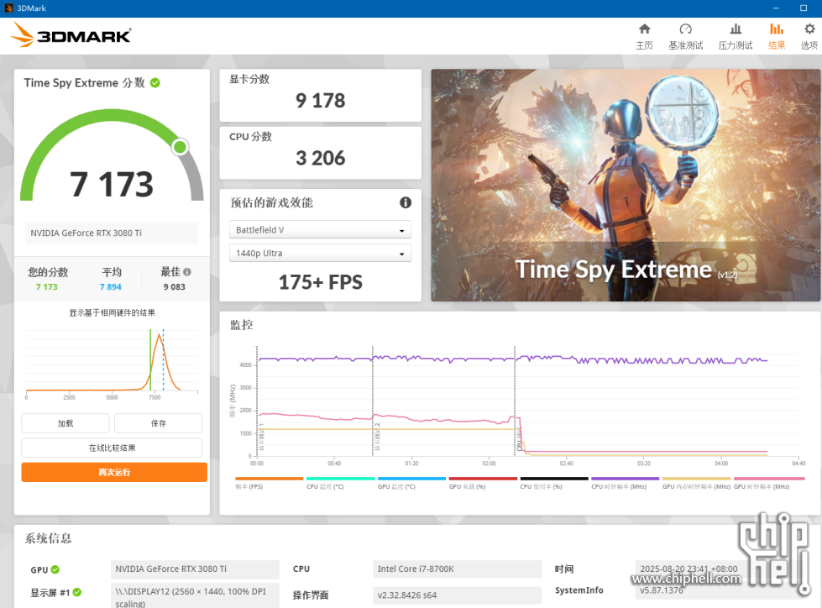The image size is (822, 608).
Task: Click the info icon next to 最佳
Action: (x=187, y=272)
